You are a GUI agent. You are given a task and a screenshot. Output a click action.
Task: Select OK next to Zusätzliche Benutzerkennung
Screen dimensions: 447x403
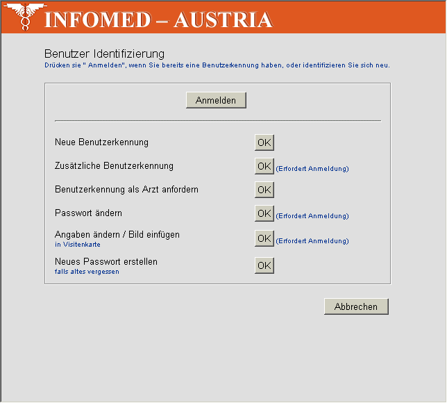[x=264, y=166]
